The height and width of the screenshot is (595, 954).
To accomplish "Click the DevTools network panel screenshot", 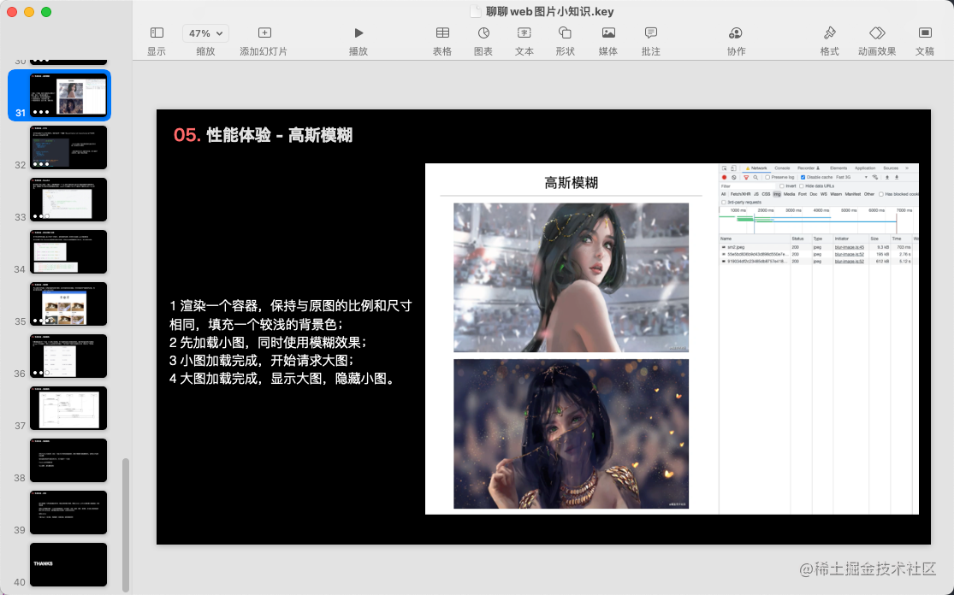I will pyautogui.click(x=818, y=339).
